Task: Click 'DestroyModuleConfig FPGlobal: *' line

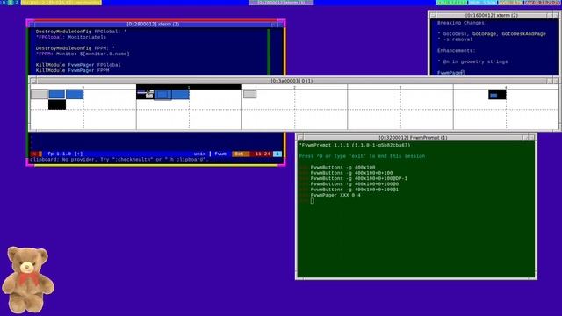Action: click(x=81, y=32)
